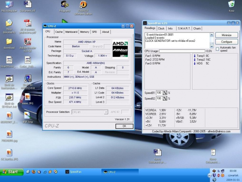Click the OK button in CPU-Z
Image resolution: width=242 pixels, height=182 pixels.
[125, 126]
